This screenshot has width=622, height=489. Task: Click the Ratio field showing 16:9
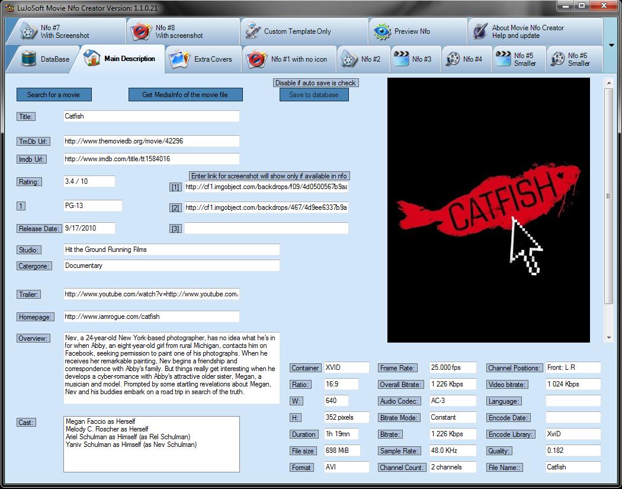pos(341,384)
